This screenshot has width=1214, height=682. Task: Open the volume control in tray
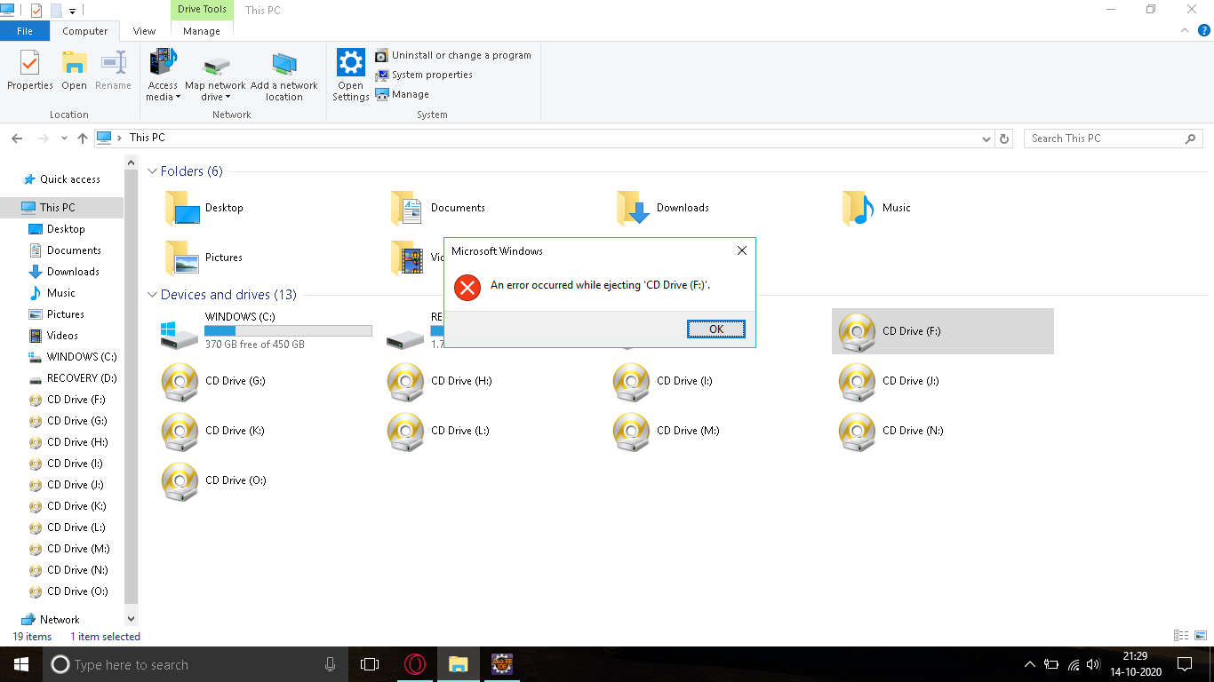click(1093, 664)
